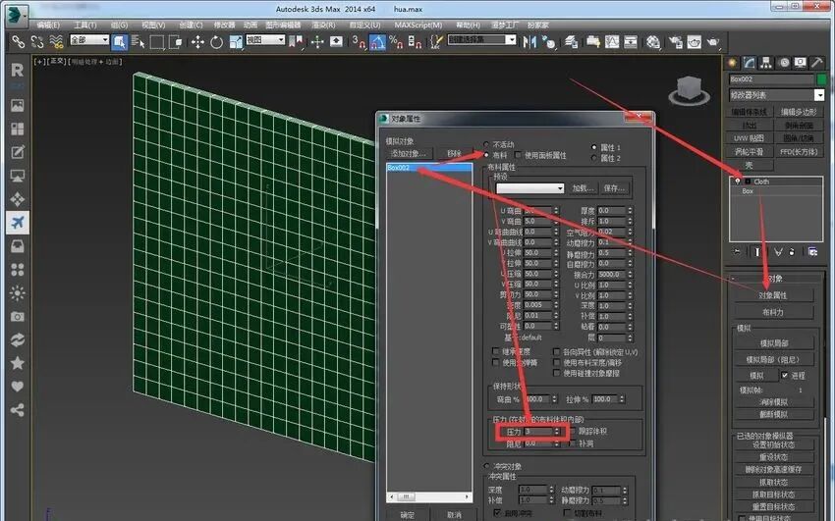
Task: Open the Select by Name tool
Action: [138, 41]
